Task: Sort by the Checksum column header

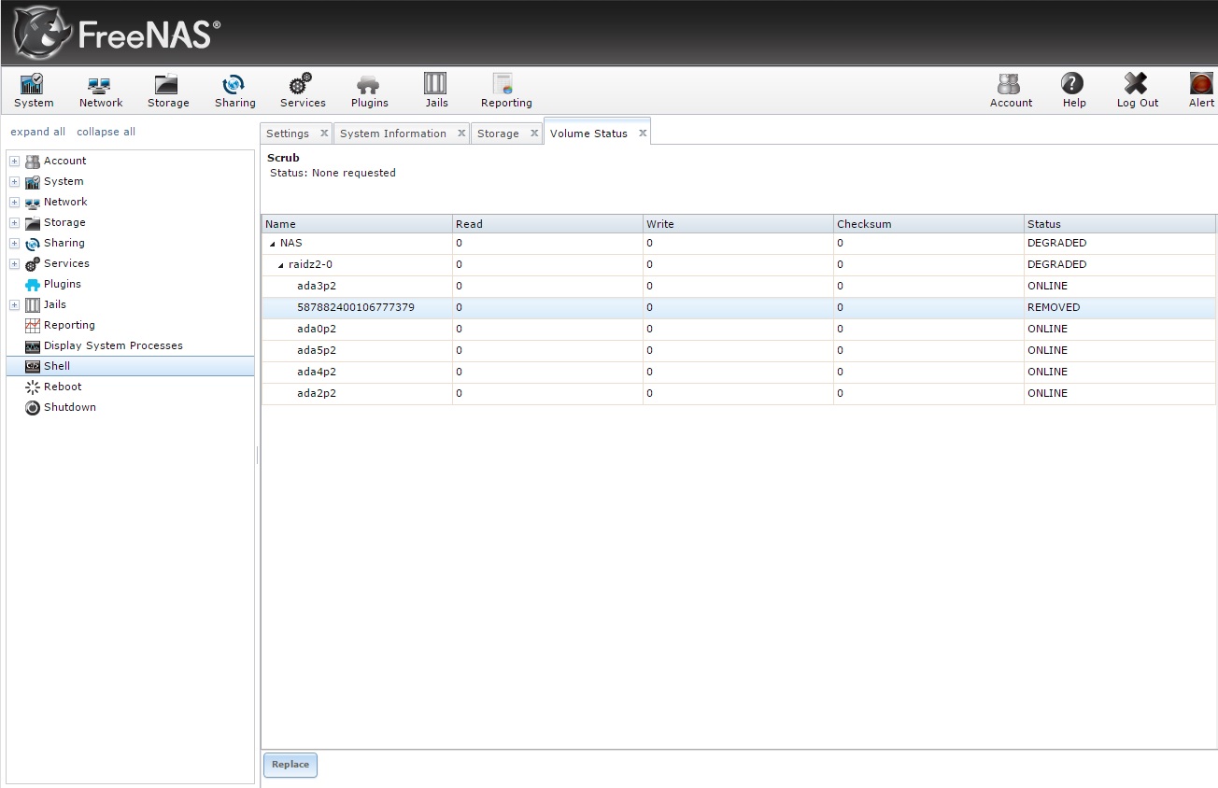Action: pos(928,224)
